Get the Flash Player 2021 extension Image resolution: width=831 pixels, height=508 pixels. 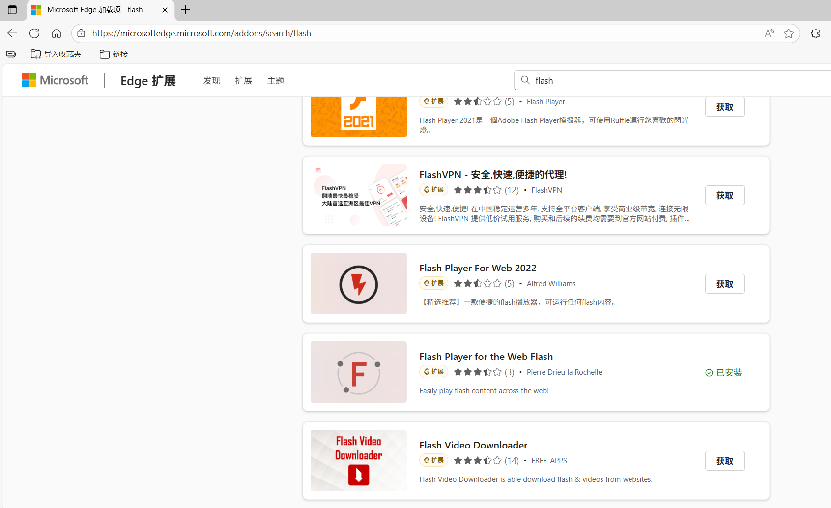(x=725, y=107)
